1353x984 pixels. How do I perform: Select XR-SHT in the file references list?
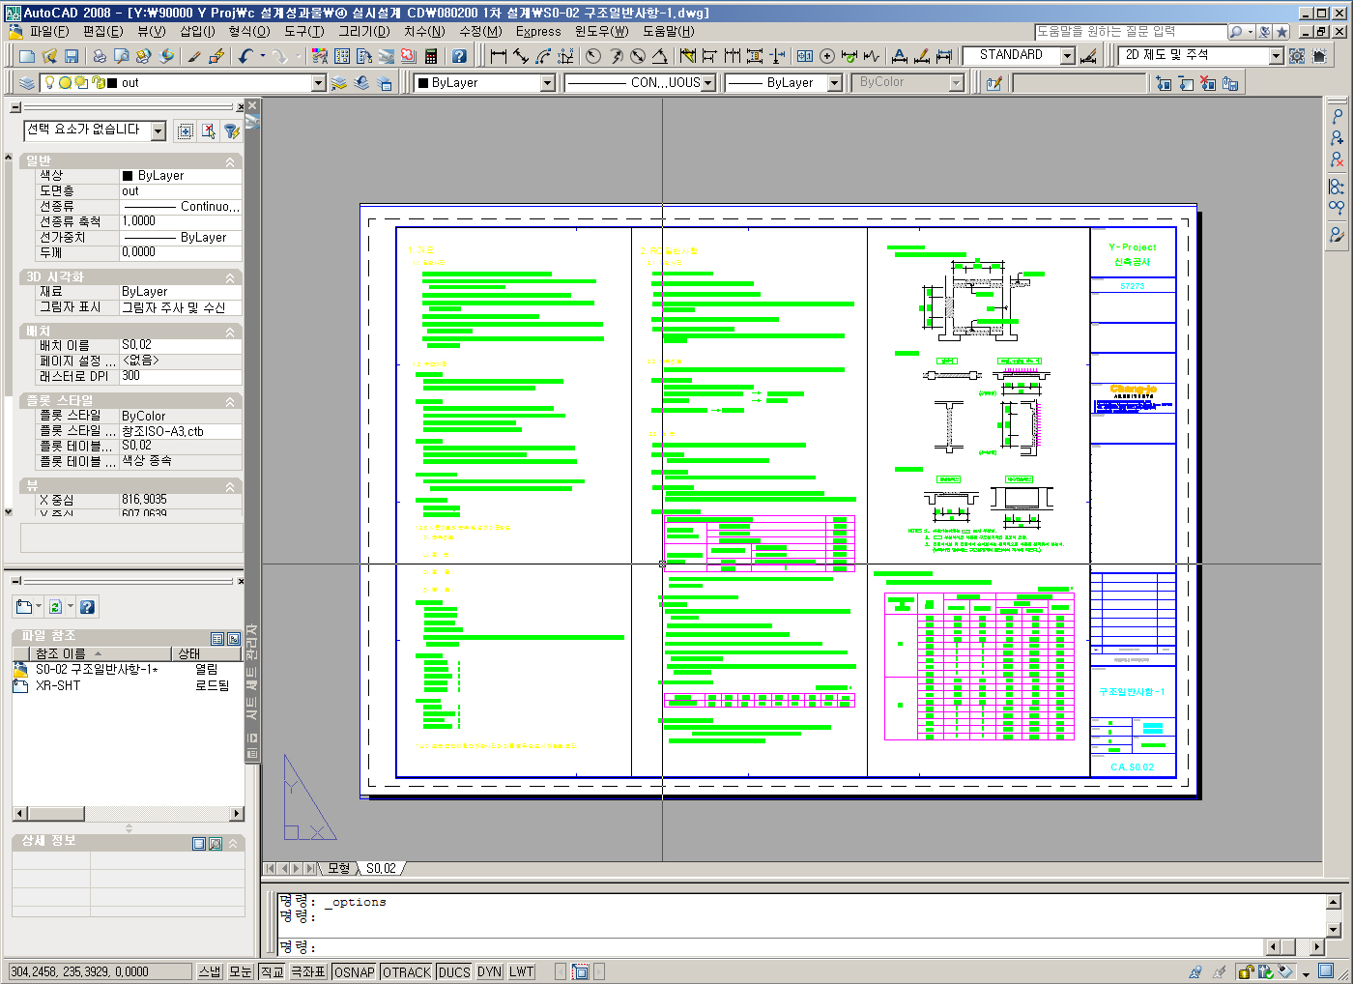[x=58, y=685]
